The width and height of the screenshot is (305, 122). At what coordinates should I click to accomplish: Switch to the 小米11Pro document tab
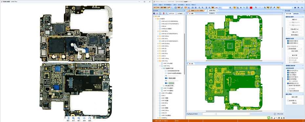pos(212,10)
